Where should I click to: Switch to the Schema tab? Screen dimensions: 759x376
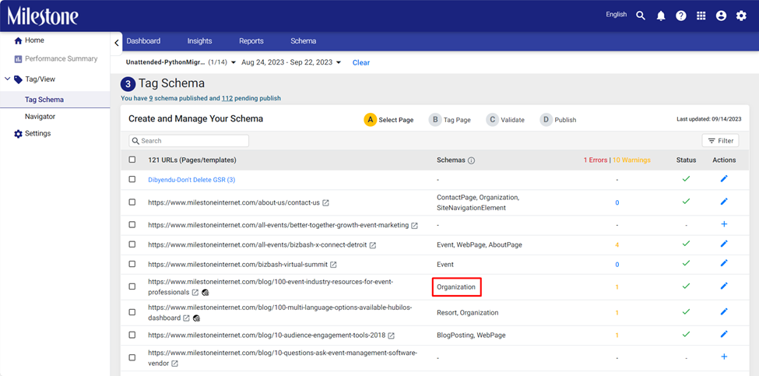tap(304, 41)
